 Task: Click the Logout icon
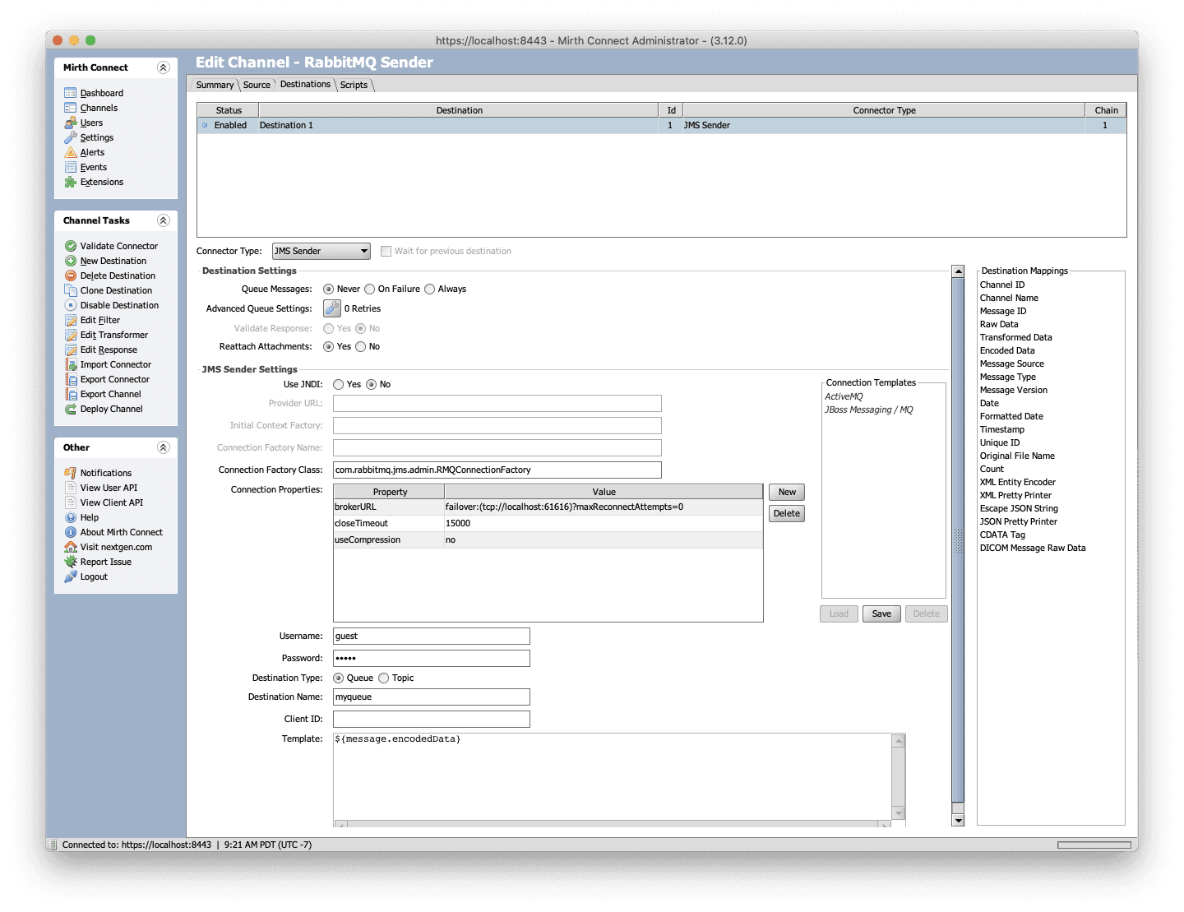[x=71, y=576]
